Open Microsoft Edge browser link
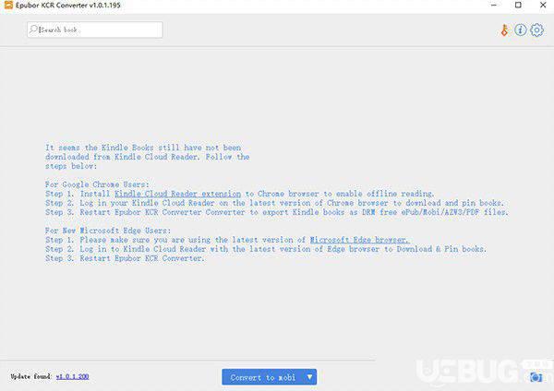 [x=360, y=240]
